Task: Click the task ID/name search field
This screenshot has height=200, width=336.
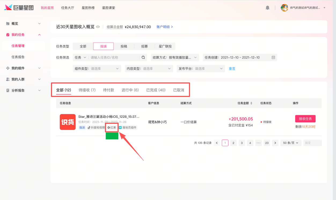Action: point(114,57)
